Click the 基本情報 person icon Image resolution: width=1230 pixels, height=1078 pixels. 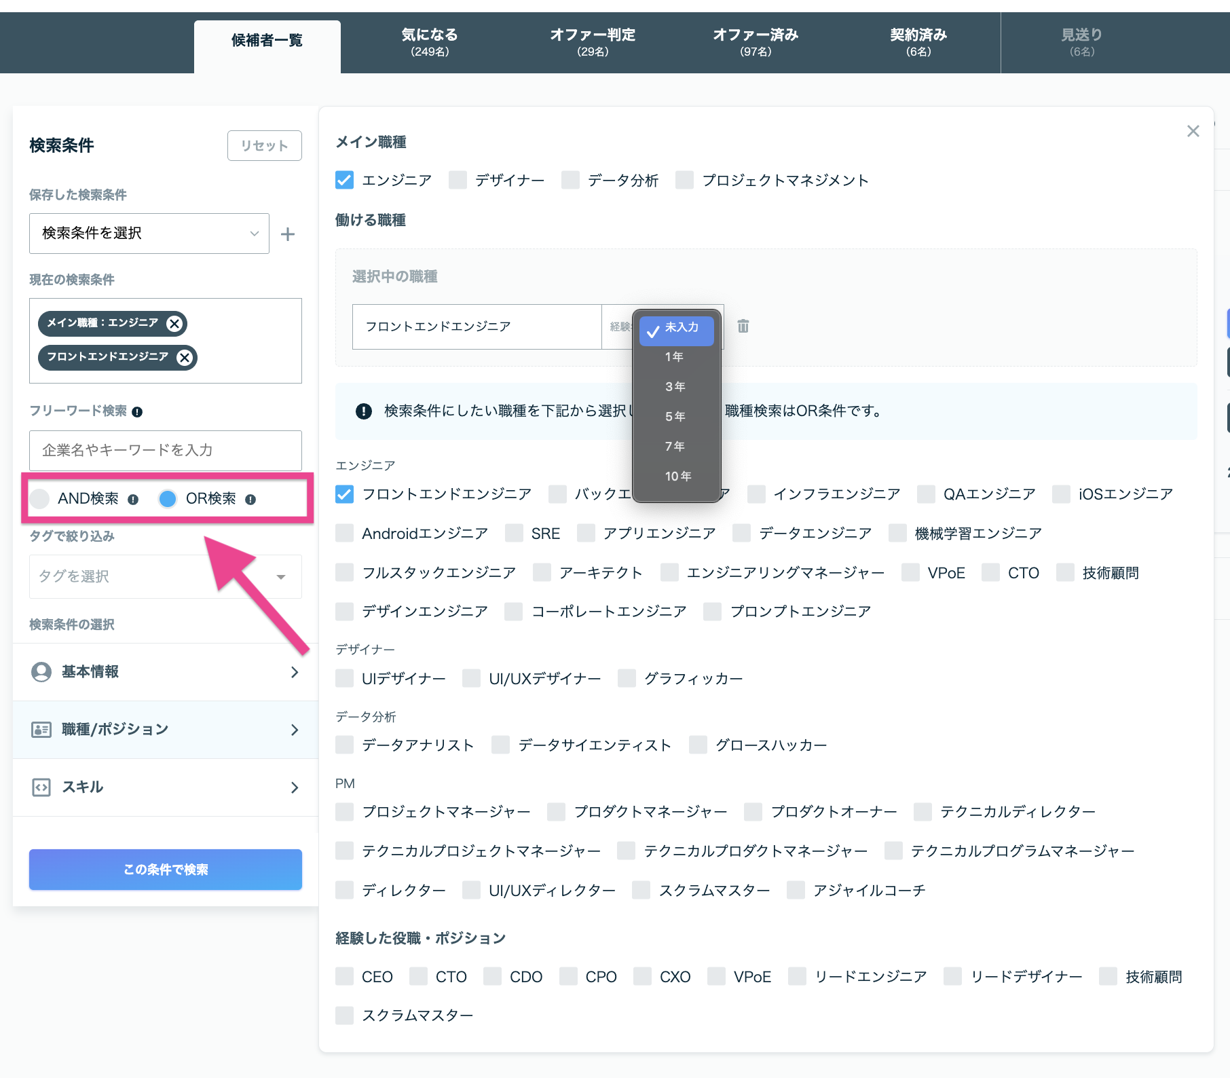pyautogui.click(x=41, y=672)
